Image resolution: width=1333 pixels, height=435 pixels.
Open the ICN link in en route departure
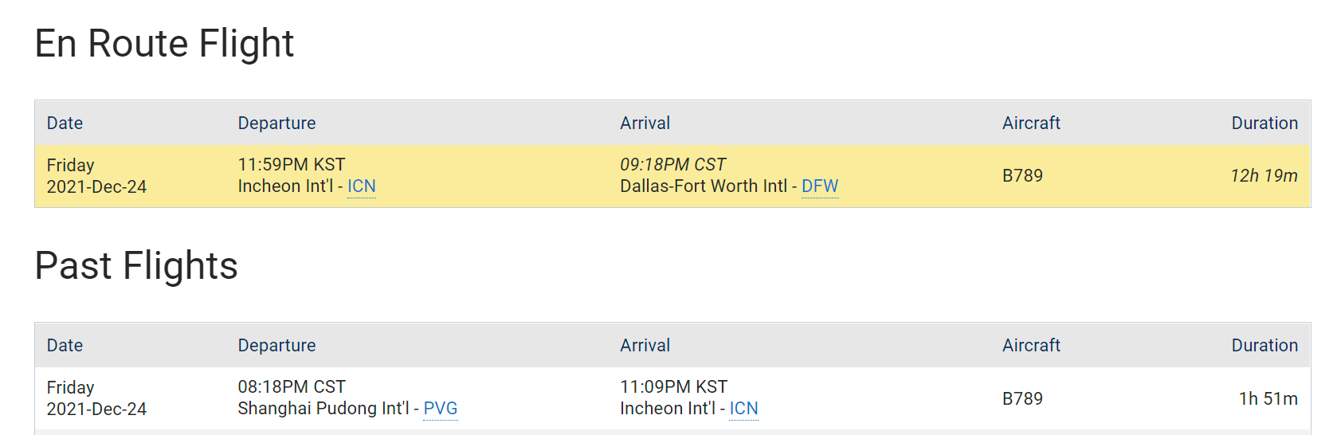point(361,186)
